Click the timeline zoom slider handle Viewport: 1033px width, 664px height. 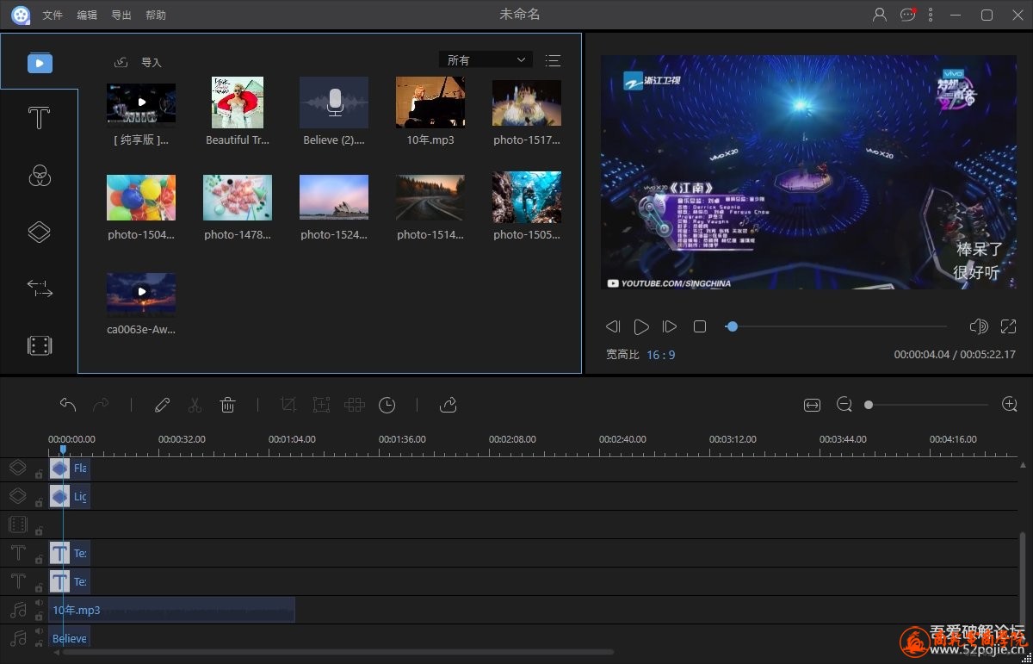[869, 405]
